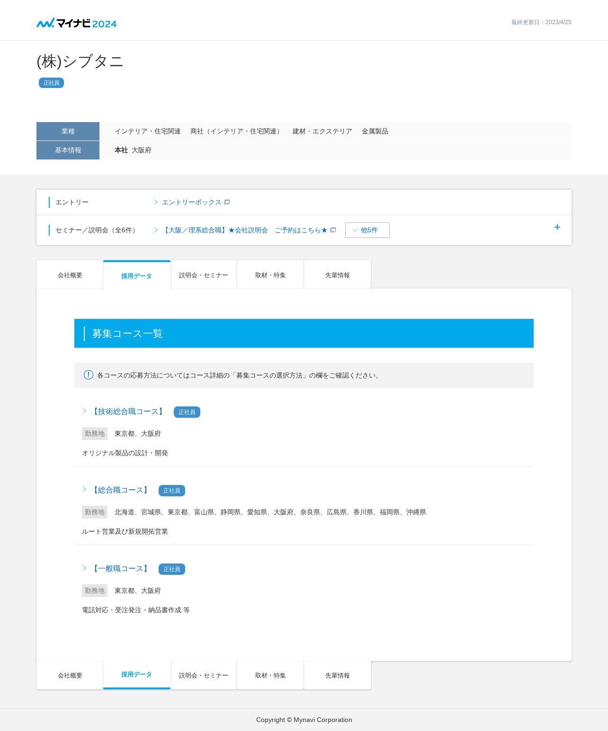The height and width of the screenshot is (731, 608).
Task: Click セミナー／説明会（全6件） label
Action: (x=97, y=230)
